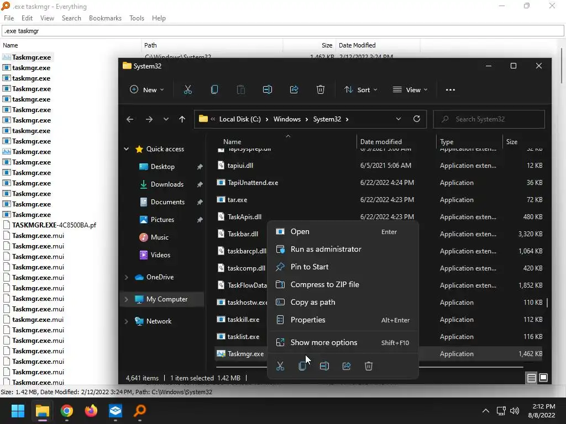Go forward in System32 navigation
The image size is (566, 424).
(x=149, y=119)
